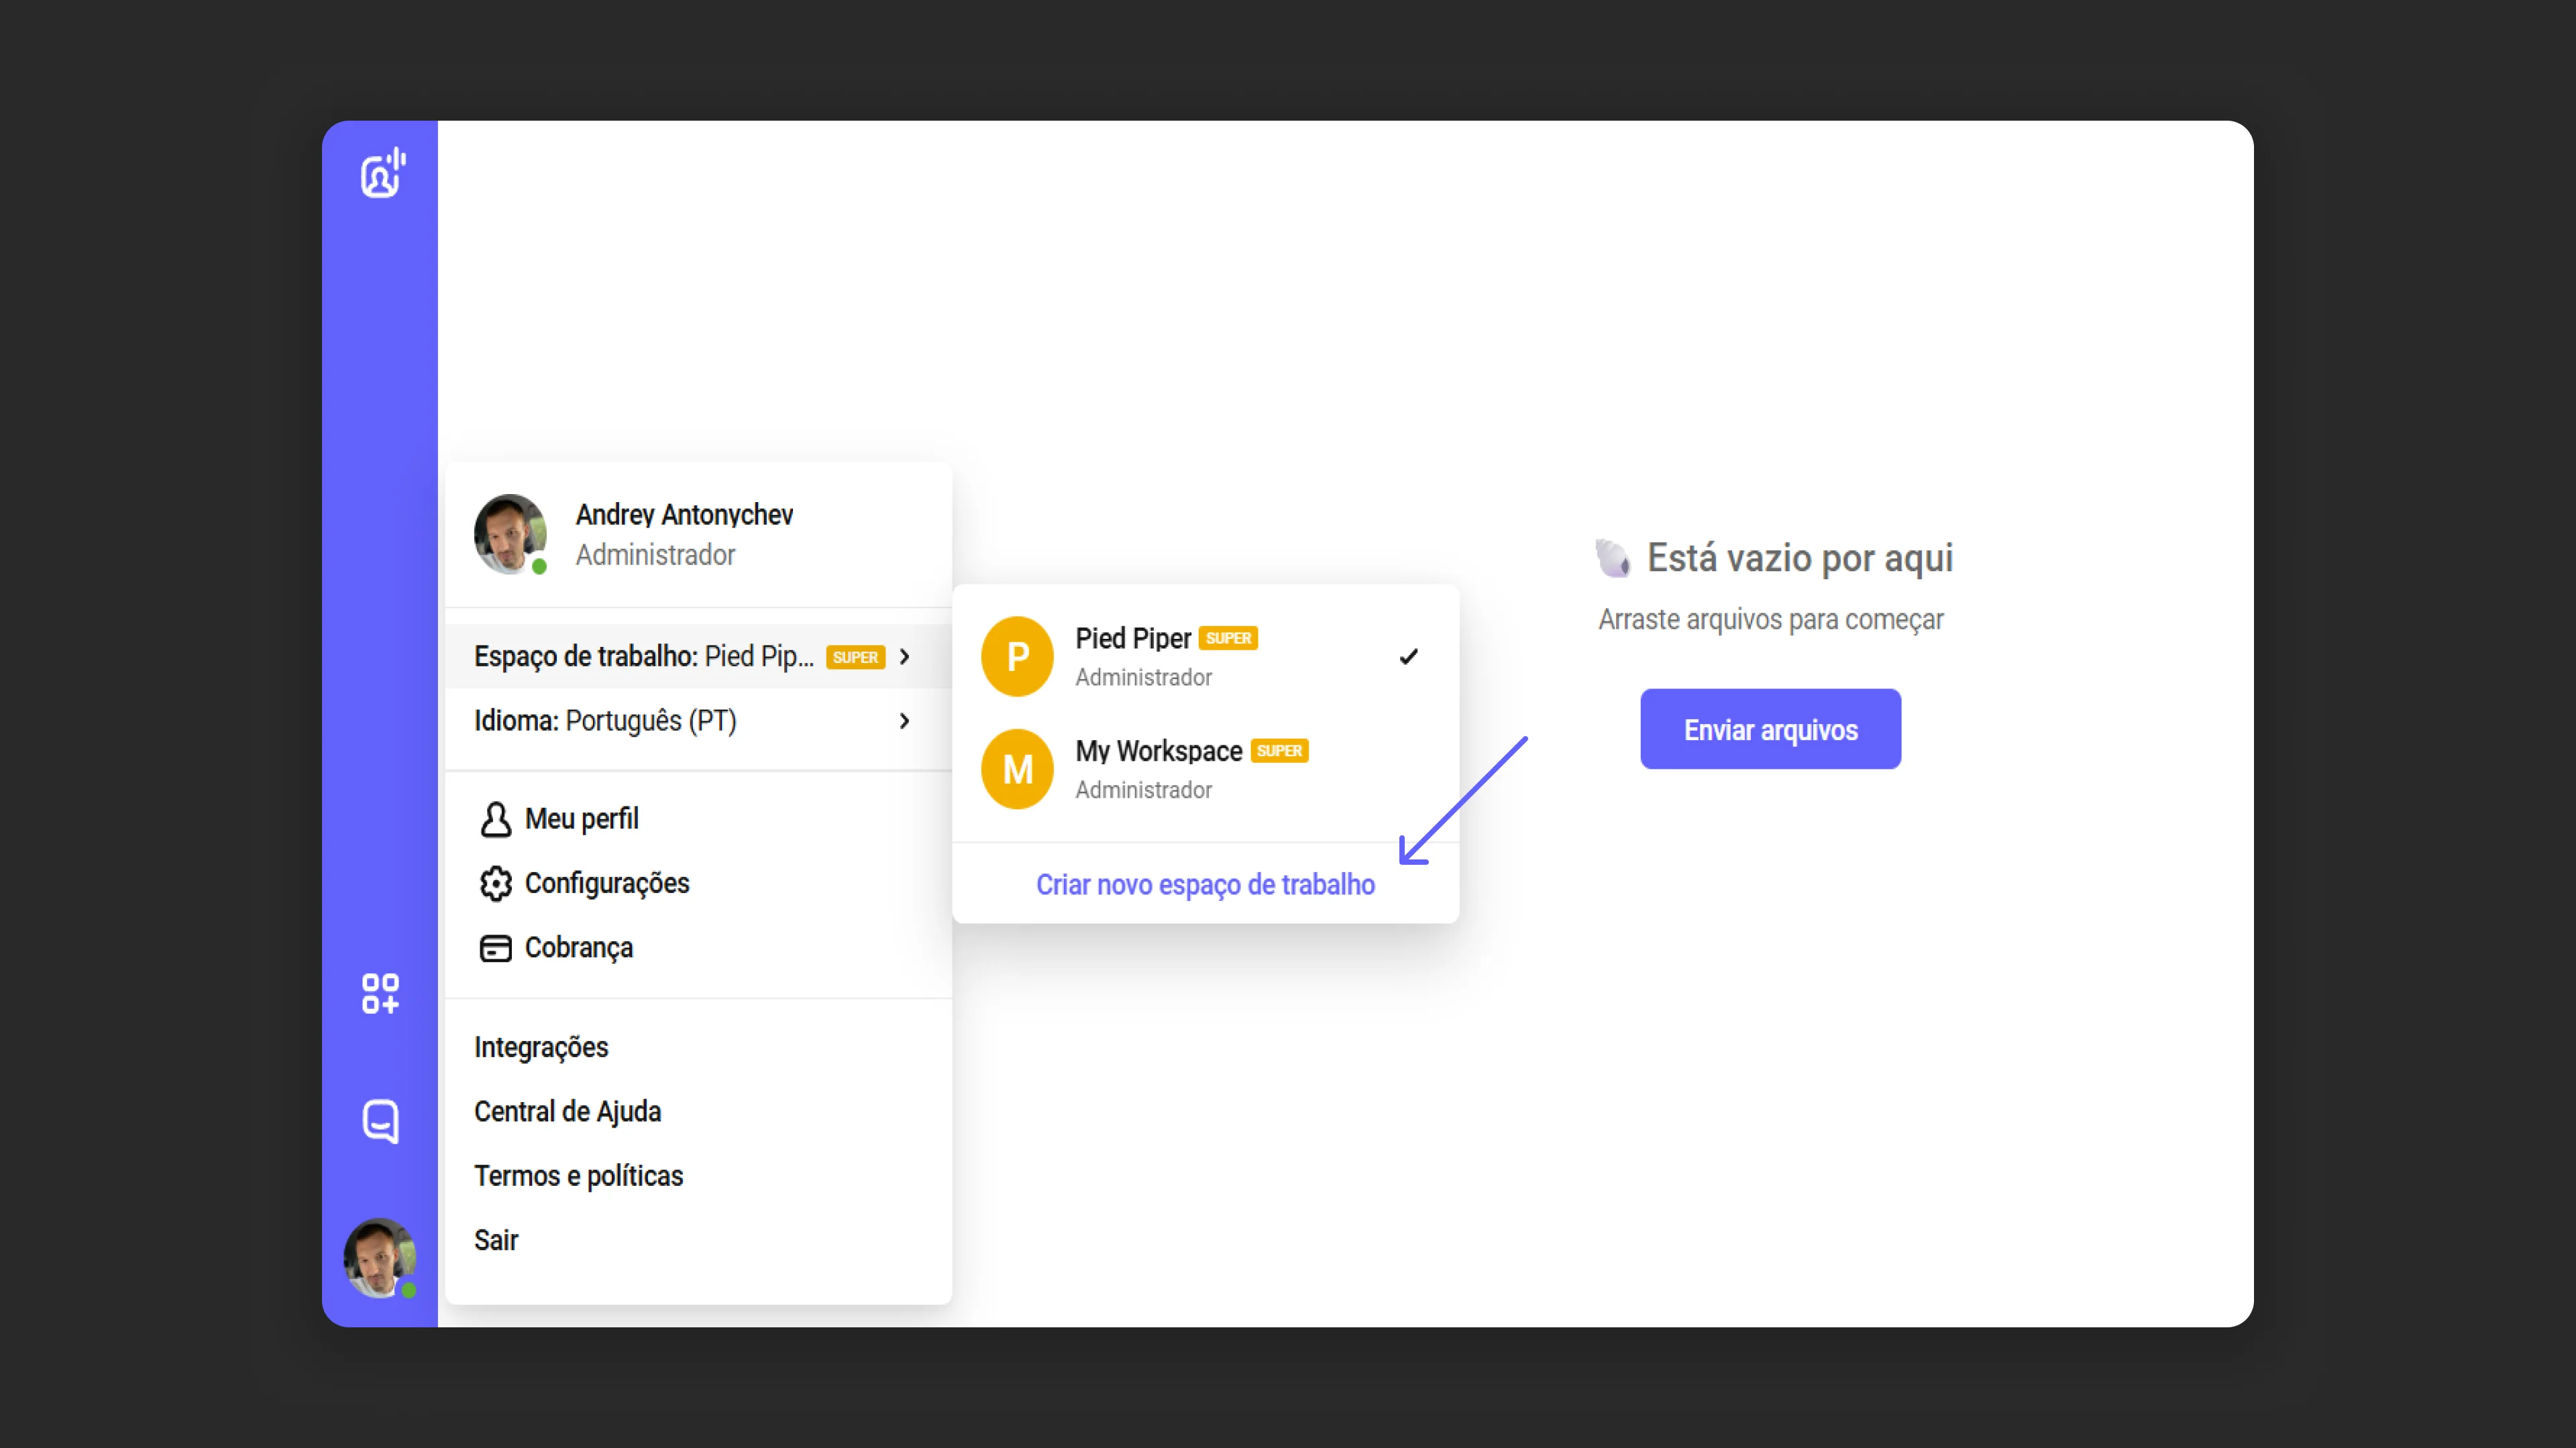2576x1448 pixels.
Task: Click the Andrey Antonychev profile photo in menu
Action: tap(510, 534)
